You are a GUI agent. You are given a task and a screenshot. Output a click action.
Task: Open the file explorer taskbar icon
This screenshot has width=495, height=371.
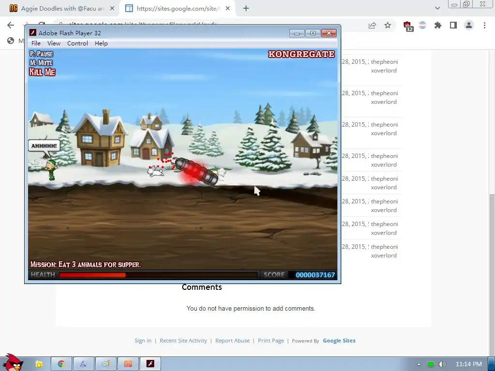39,364
